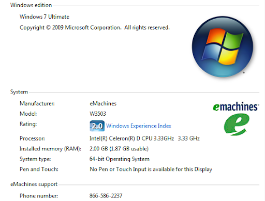Click the 'System' section heading
This screenshot has height=201, width=265.
tap(19, 92)
